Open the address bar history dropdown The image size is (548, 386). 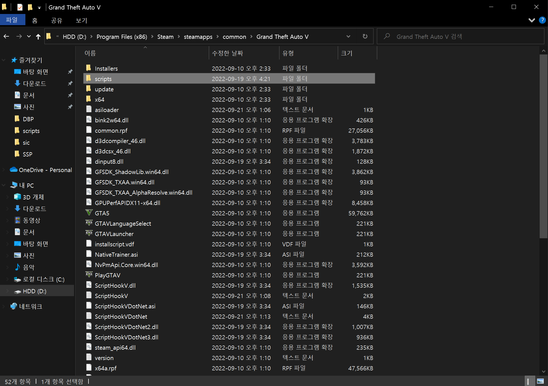pos(348,36)
